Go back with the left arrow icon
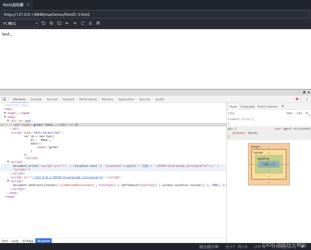This screenshot has height=250, width=311. (67, 23)
